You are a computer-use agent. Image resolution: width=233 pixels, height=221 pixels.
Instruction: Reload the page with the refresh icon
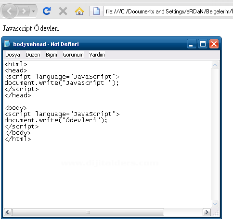(47, 11)
